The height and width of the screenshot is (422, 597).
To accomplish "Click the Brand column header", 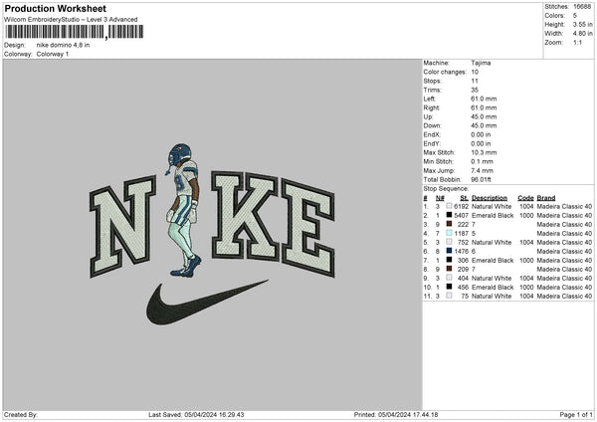I will click(546, 198).
